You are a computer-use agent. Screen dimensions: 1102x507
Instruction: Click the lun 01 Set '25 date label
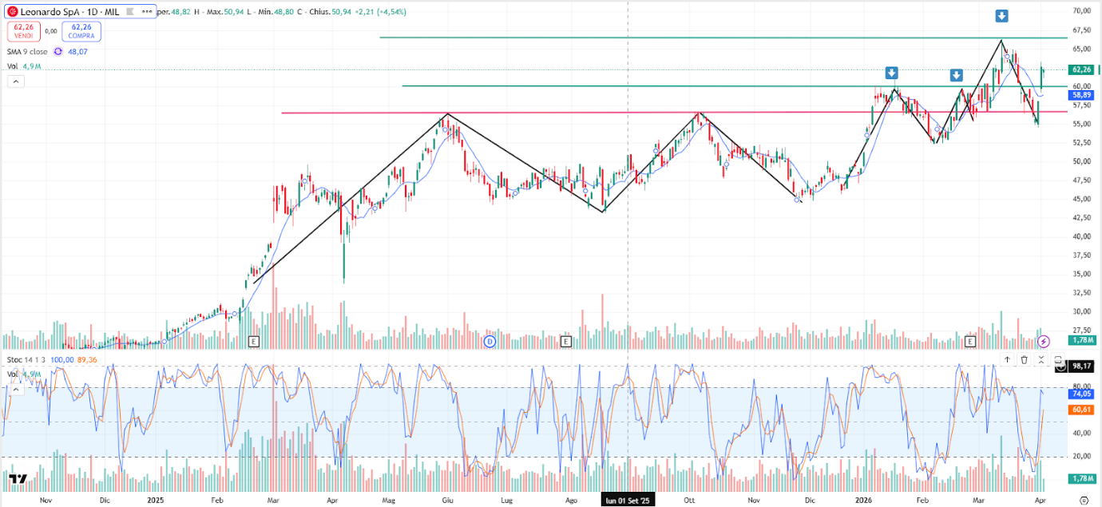pyautogui.click(x=628, y=500)
